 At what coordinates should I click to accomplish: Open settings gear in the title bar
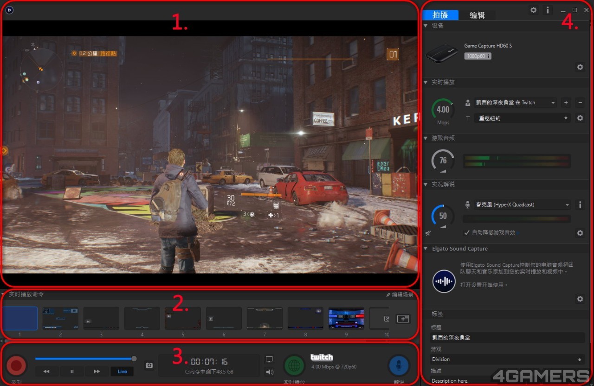pos(534,10)
